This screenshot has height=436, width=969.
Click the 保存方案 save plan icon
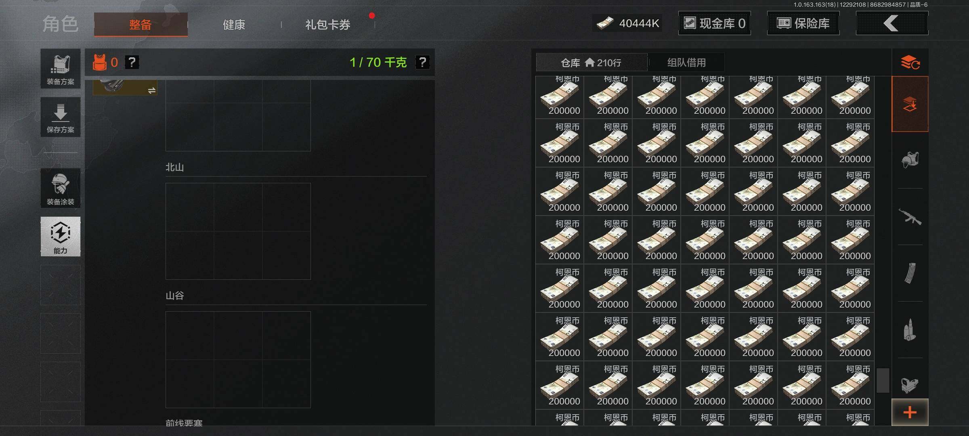click(61, 117)
